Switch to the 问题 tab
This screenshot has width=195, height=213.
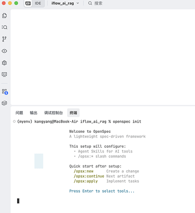(x=19, y=113)
